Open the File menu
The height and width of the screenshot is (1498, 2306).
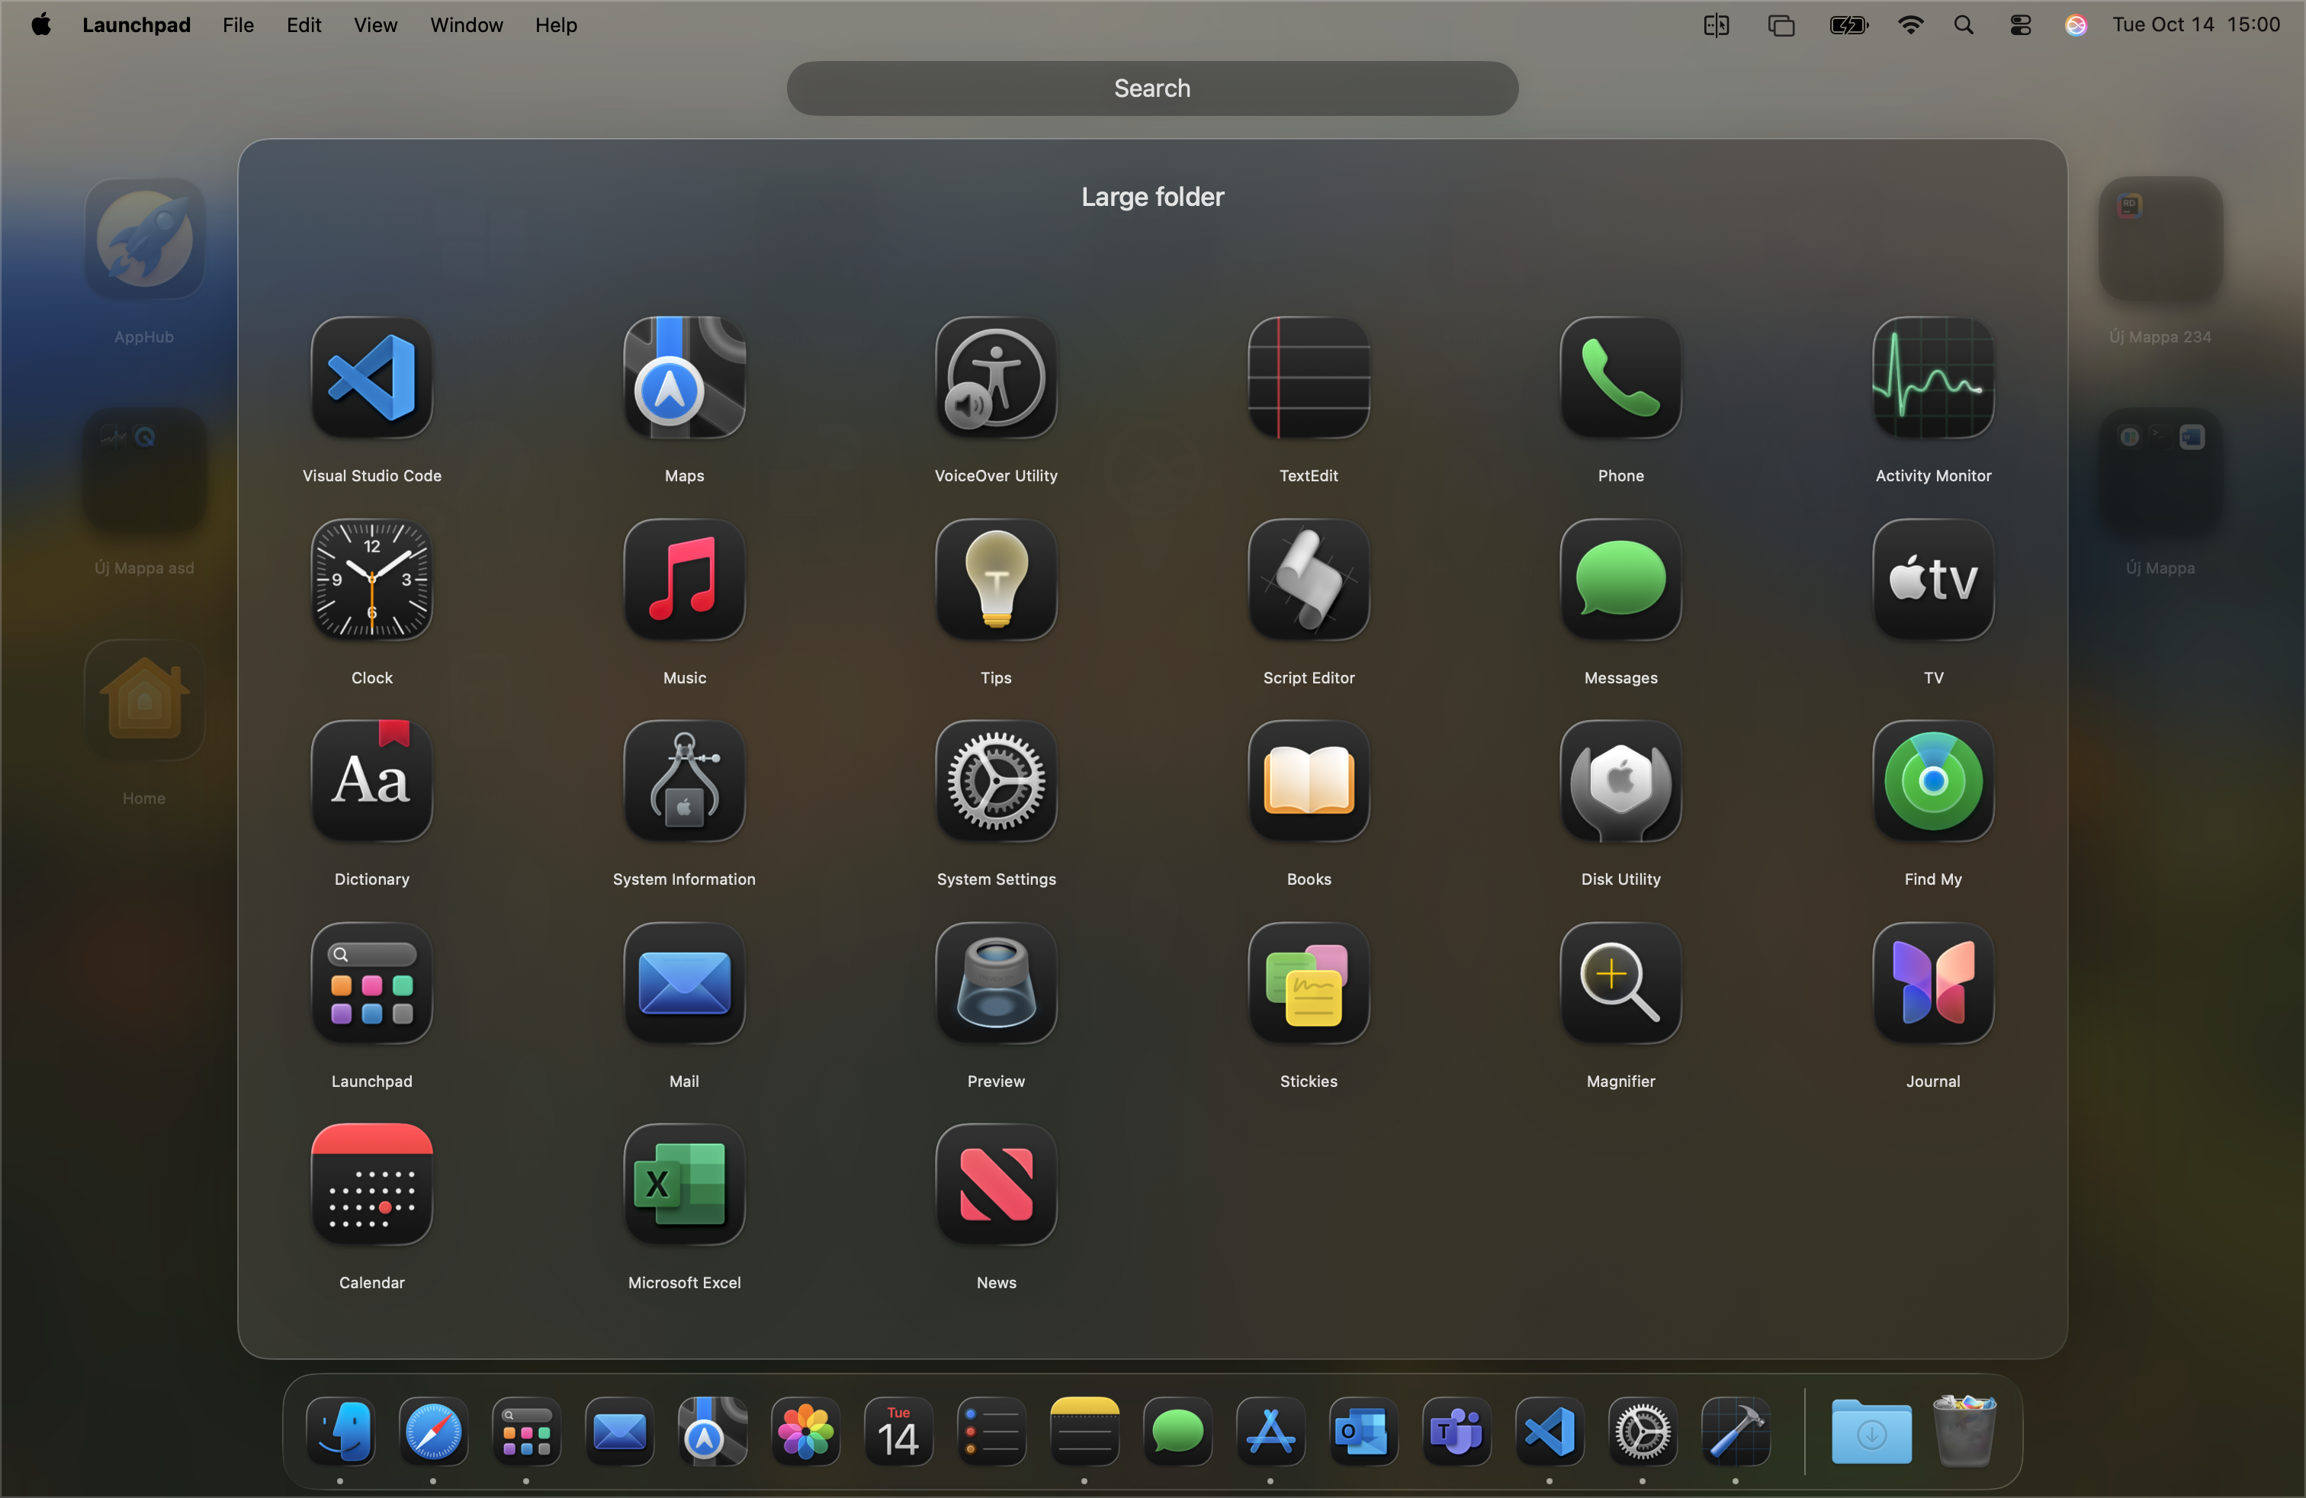point(237,25)
